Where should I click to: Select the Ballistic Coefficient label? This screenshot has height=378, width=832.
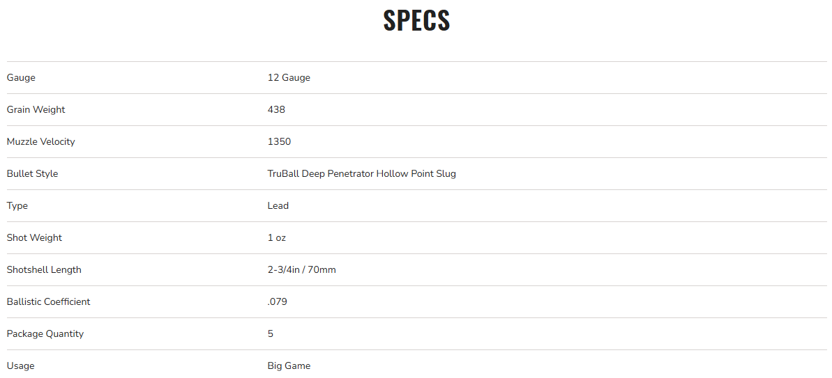click(x=48, y=301)
